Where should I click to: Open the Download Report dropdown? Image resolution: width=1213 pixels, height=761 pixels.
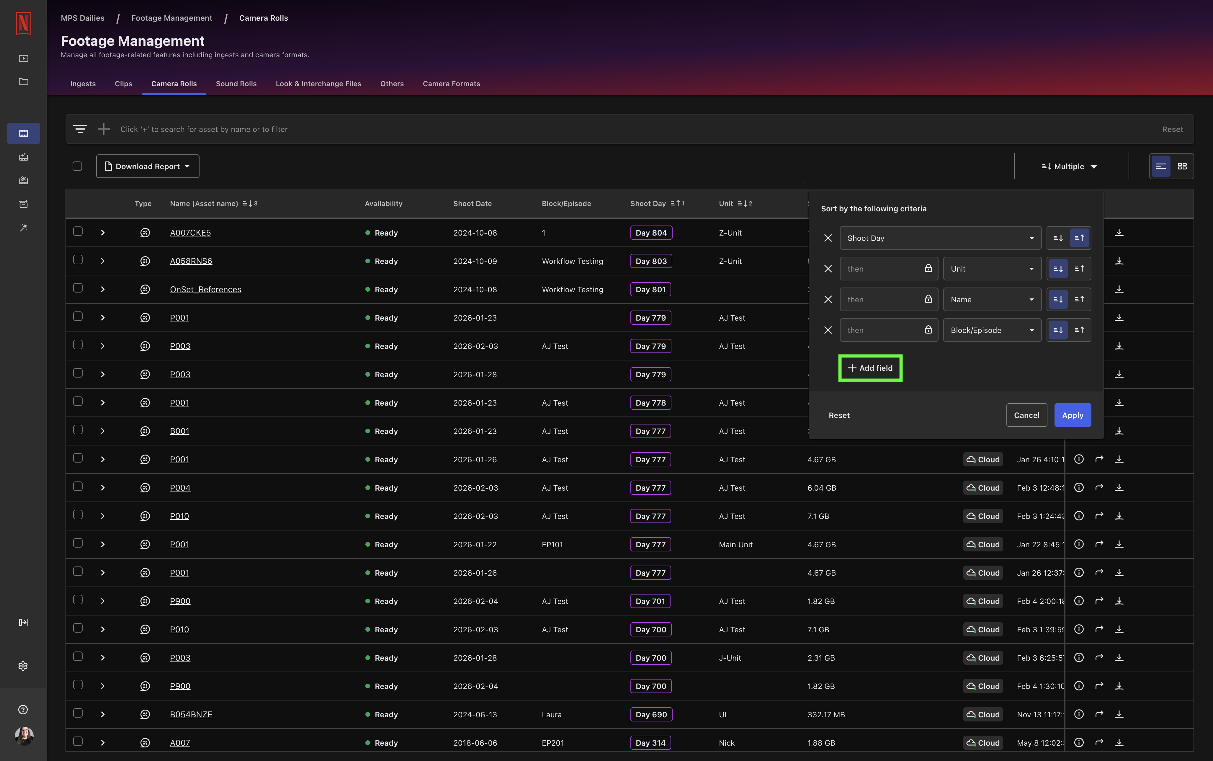pos(147,166)
